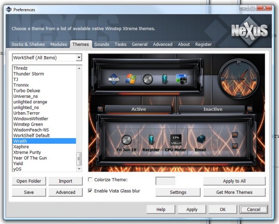279x224 pixels.
Task: Click the shelf preview up arrow button
Action: point(235,135)
